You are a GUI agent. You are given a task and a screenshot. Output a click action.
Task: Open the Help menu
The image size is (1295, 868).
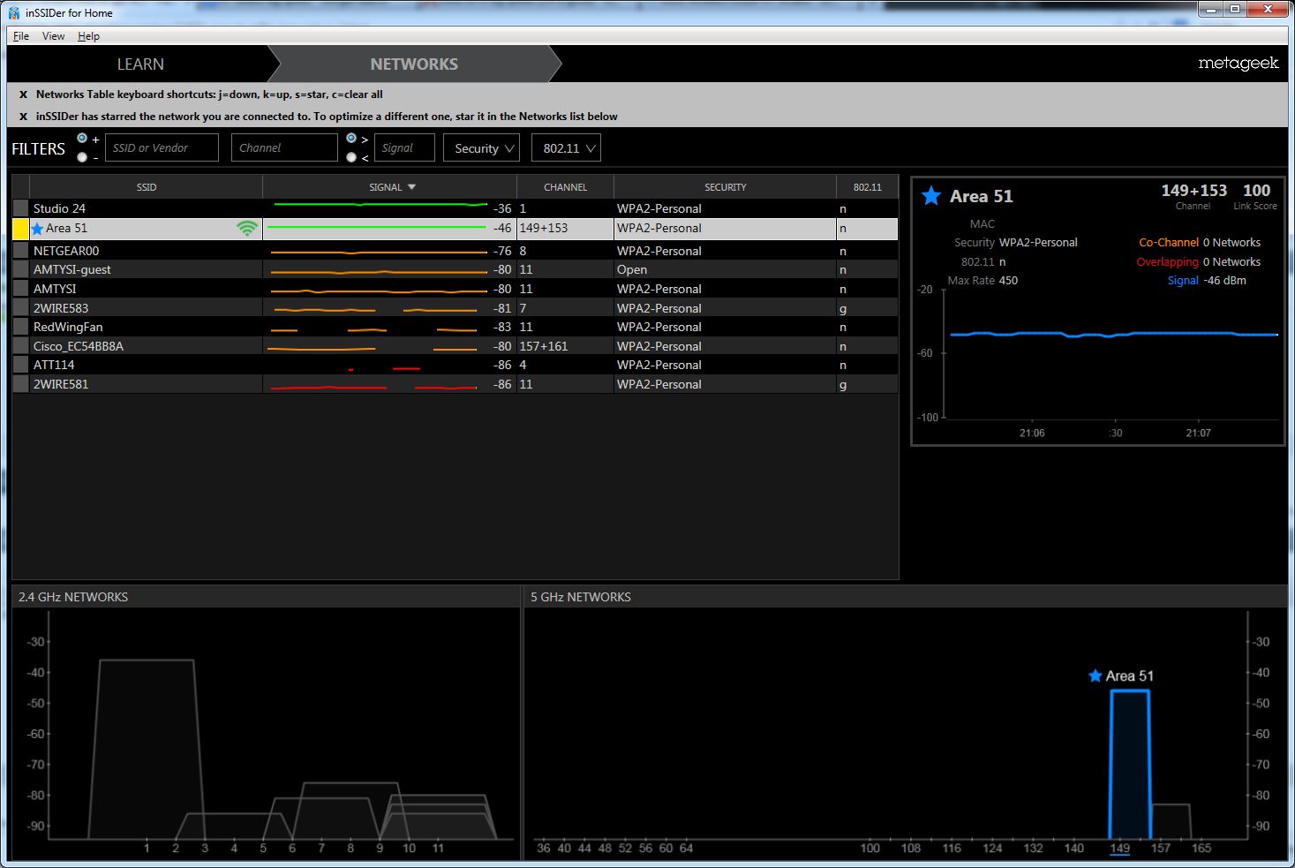coord(88,36)
